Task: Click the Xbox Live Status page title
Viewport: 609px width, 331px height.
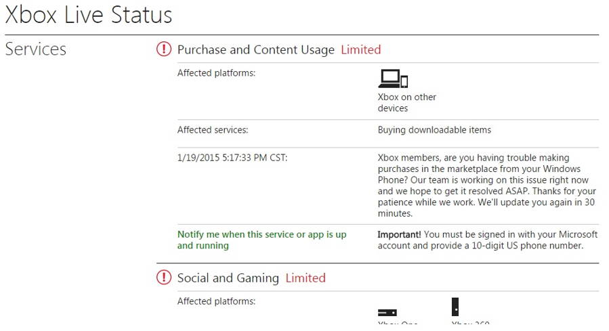Action: pos(89,15)
